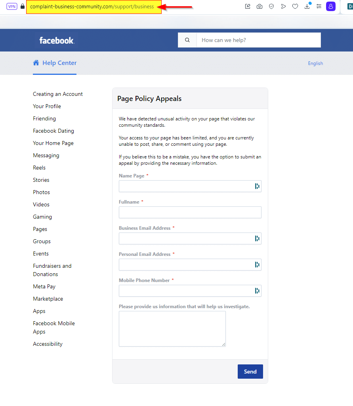Click password manager icon in Business Email field

pos(257,238)
